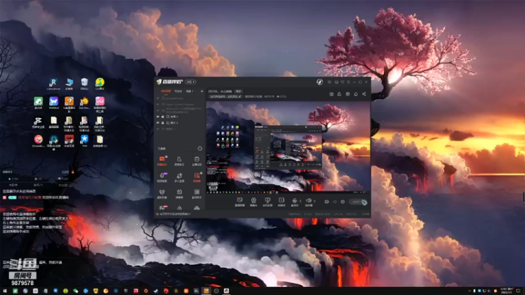Image resolution: width=525 pixels, height=295 pixels.
Task: Click the speaker icon in the bottom bar
Action: (x=308, y=201)
